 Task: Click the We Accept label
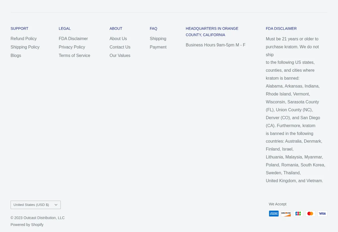tap(277, 204)
